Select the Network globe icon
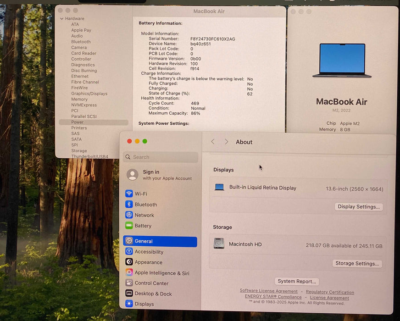Image resolution: width=400 pixels, height=321 pixels. pos(129,215)
